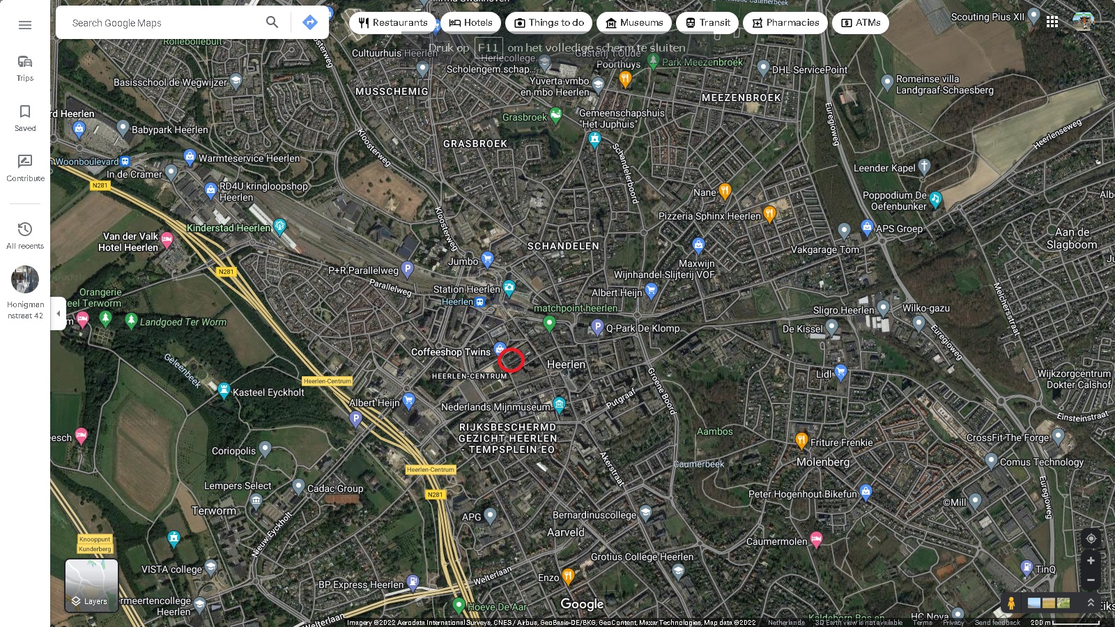Viewport: 1115px width, 627px height.
Task: Open the Send feedback link
Action: (x=997, y=623)
